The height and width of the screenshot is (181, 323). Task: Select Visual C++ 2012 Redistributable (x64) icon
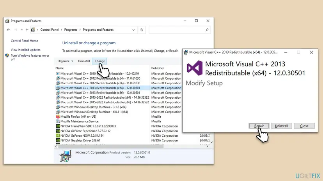(x=58, y=78)
